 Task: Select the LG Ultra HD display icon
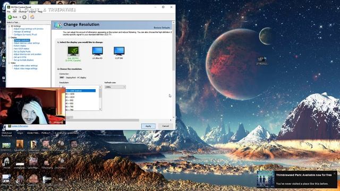97,51
